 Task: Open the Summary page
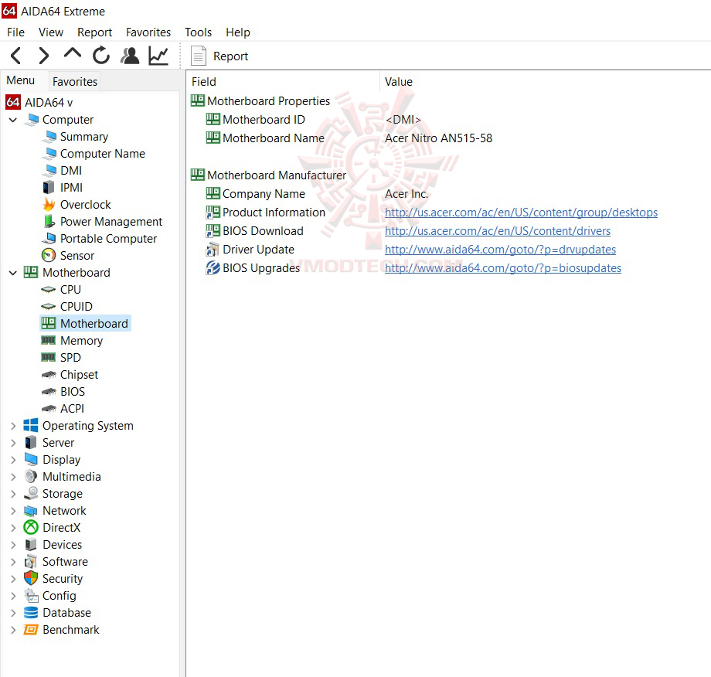pyautogui.click(x=84, y=137)
